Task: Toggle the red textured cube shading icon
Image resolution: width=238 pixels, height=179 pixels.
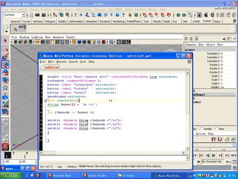Action: point(104,42)
